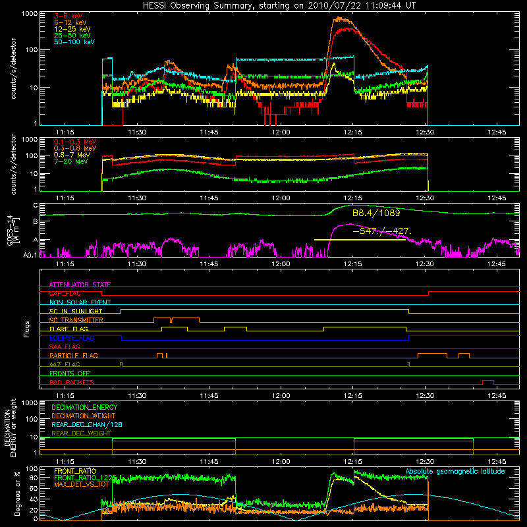
Task: Select the FRONTS_OFF flag label
Action: (70, 373)
